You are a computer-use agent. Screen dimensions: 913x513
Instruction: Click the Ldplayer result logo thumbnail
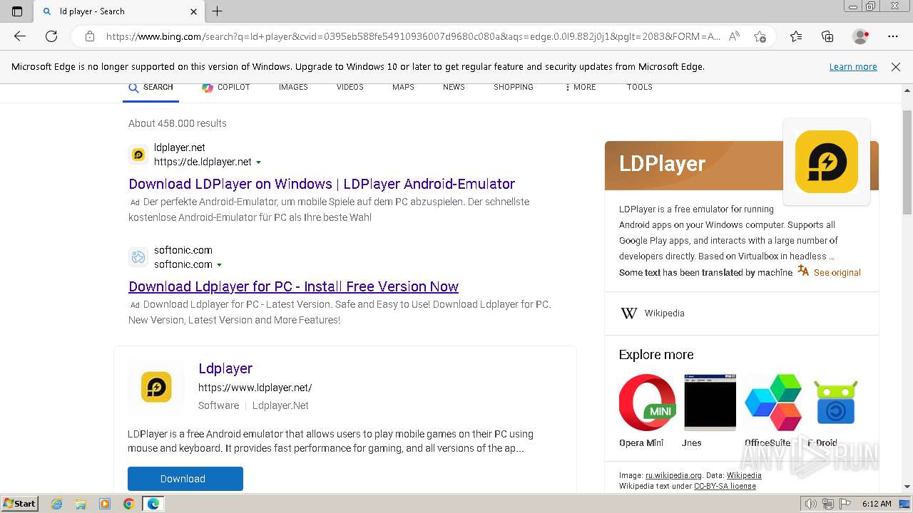pos(156,387)
